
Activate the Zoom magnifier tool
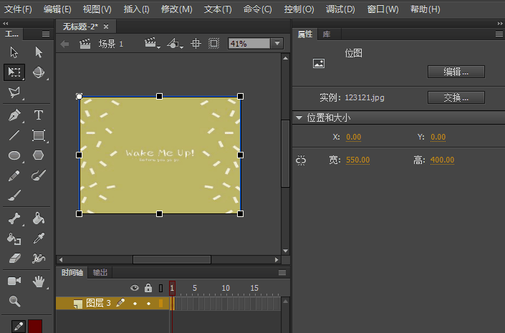pyautogui.click(x=14, y=301)
